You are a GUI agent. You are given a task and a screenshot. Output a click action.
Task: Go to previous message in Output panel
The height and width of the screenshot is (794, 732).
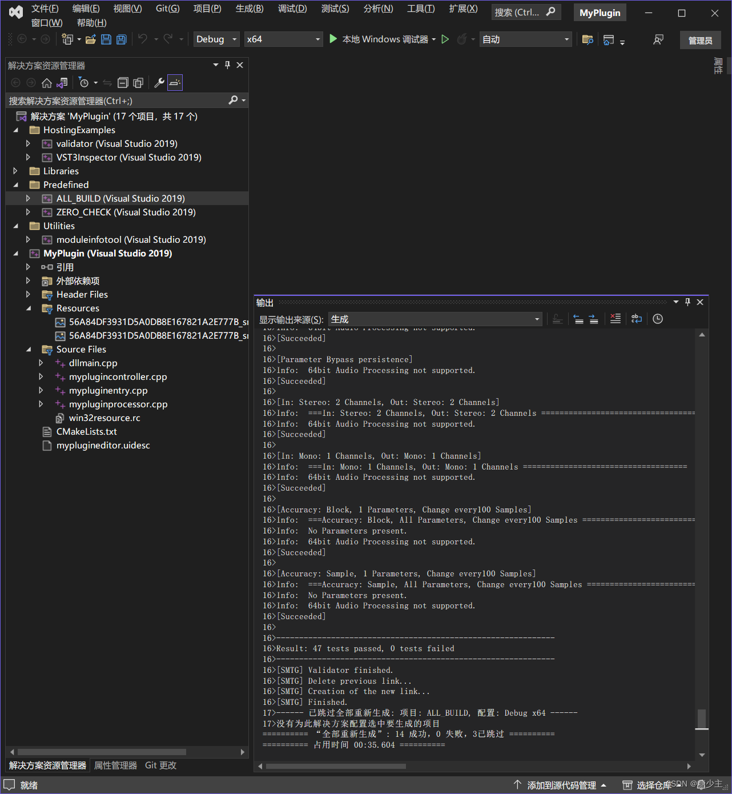578,319
